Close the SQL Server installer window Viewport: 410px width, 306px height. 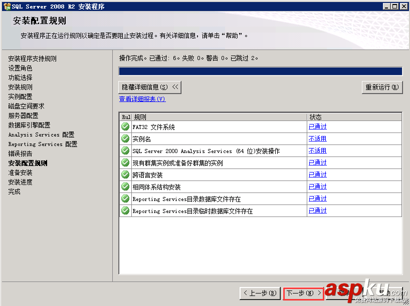[403, 6]
